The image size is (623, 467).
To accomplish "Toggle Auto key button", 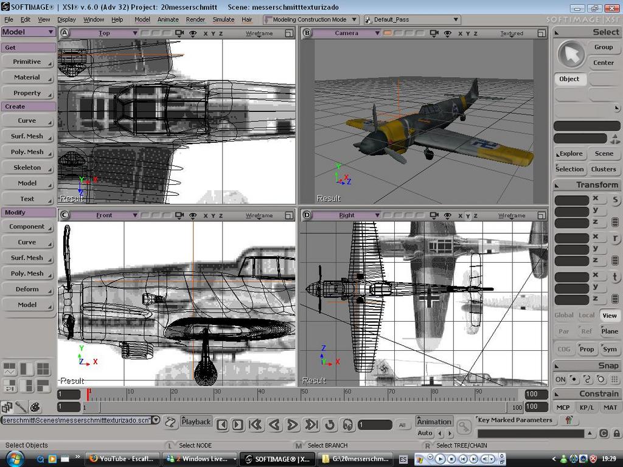I will (x=425, y=433).
